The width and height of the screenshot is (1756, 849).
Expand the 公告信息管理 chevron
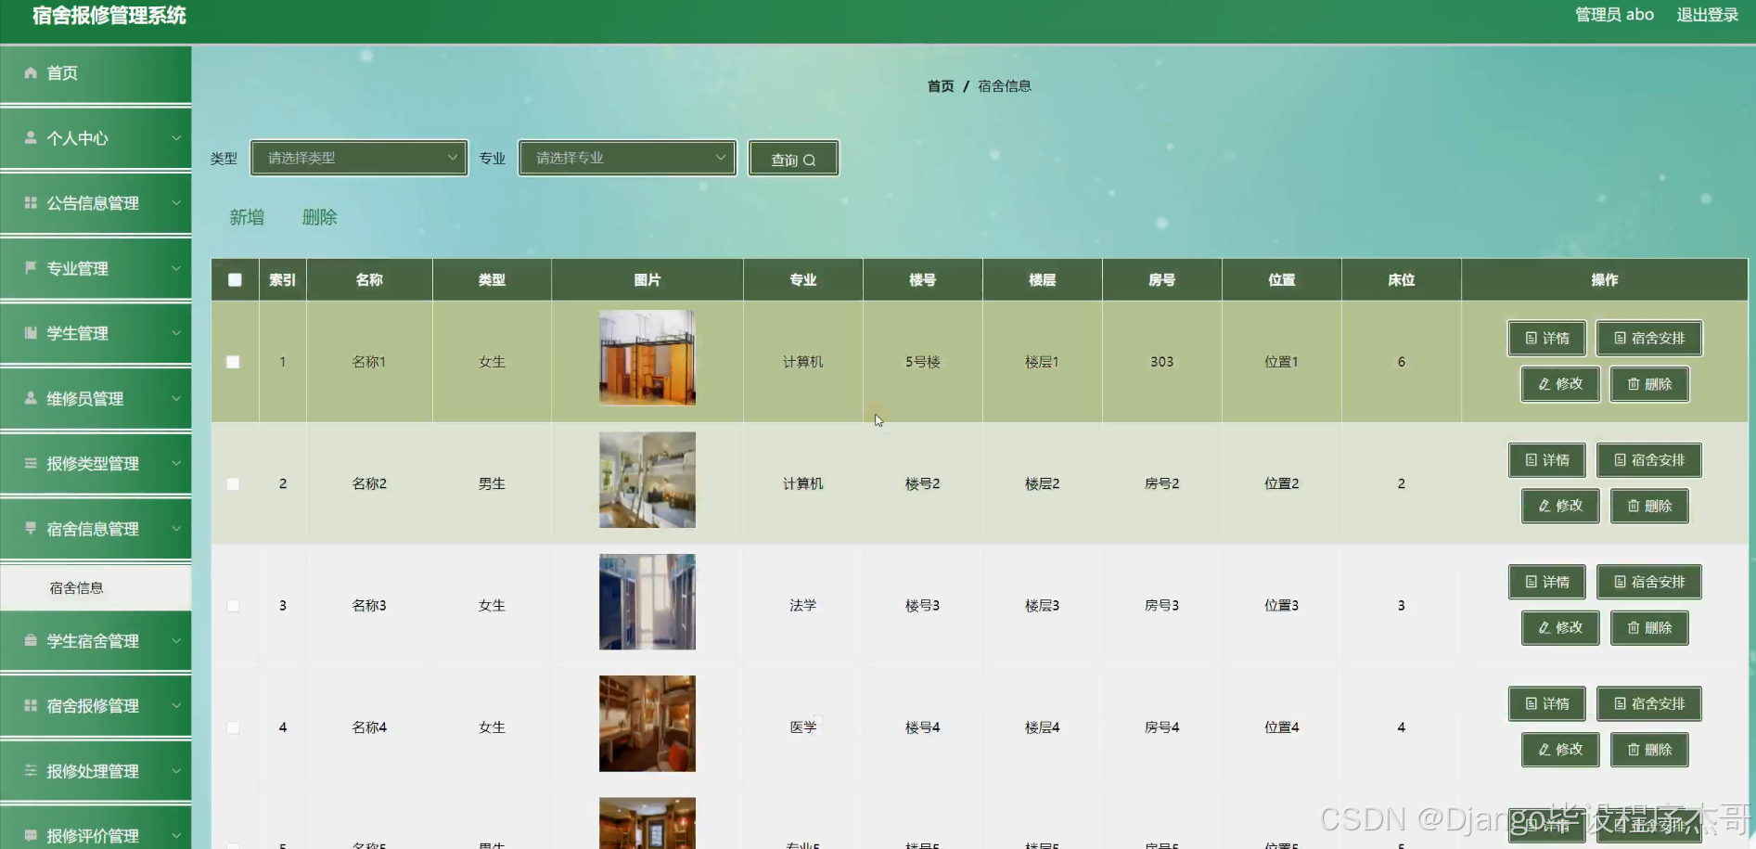click(x=176, y=202)
